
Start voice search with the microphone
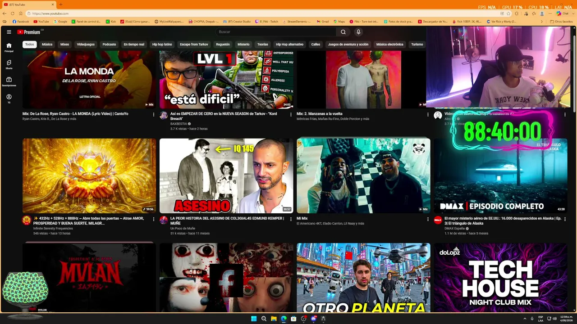(358, 32)
